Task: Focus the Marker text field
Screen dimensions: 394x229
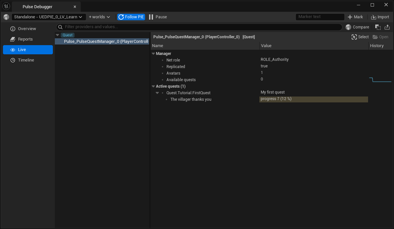Action: pos(320,17)
